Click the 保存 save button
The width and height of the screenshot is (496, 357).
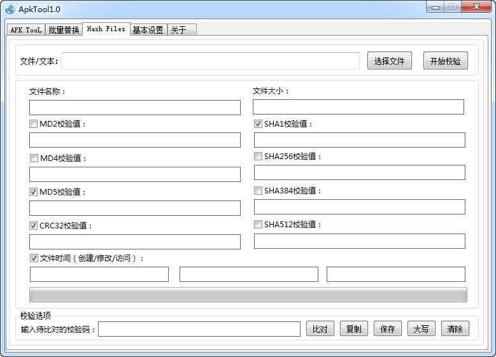388,329
